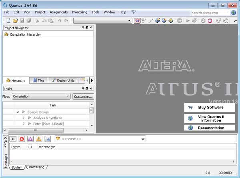Image resolution: width=240 pixels, height=178 pixels.
Task: Toggle the warning messages filter (yellow triangle)
Action: coord(39,139)
